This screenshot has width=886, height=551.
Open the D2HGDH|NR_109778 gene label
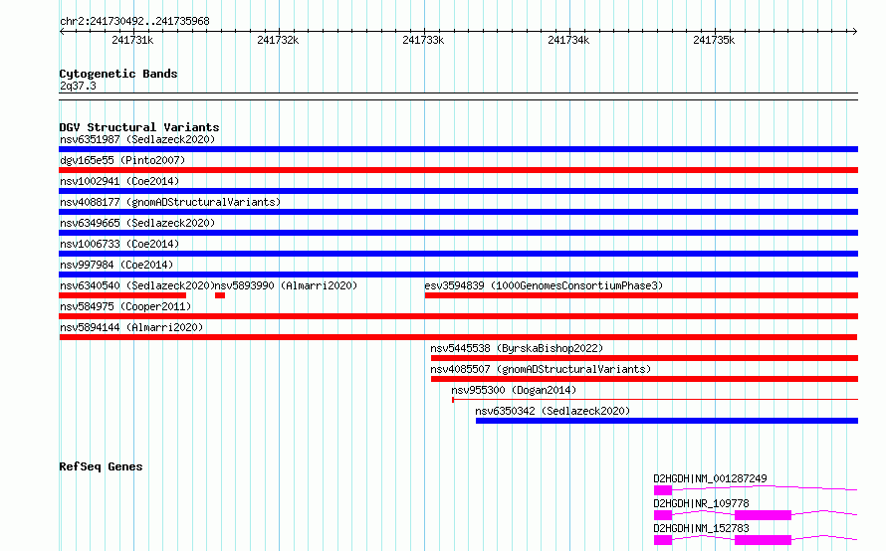coord(701,503)
